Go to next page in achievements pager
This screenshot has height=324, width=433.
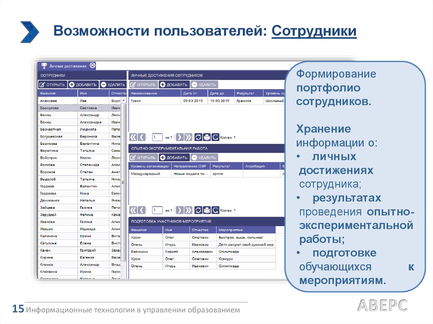pyautogui.click(x=179, y=137)
